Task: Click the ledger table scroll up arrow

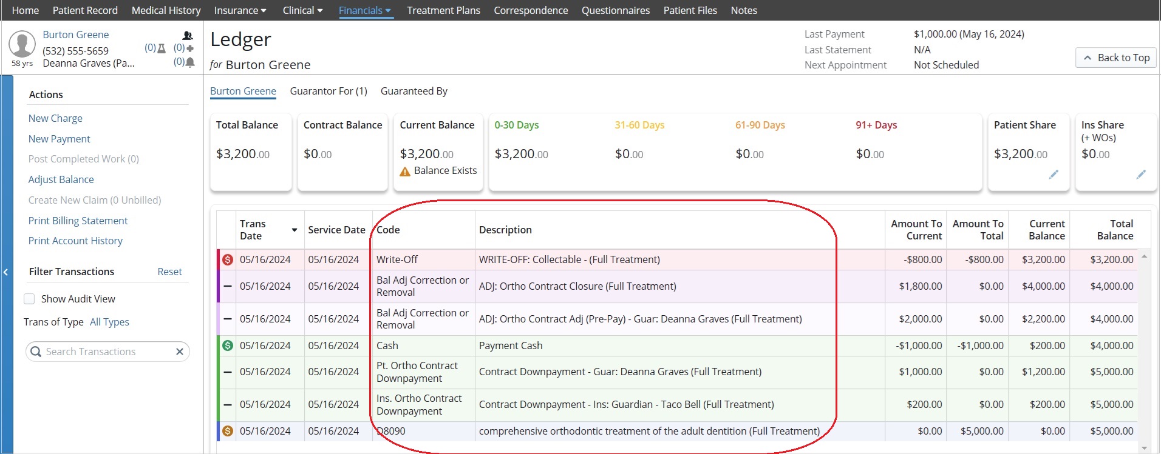Action: (1144, 256)
